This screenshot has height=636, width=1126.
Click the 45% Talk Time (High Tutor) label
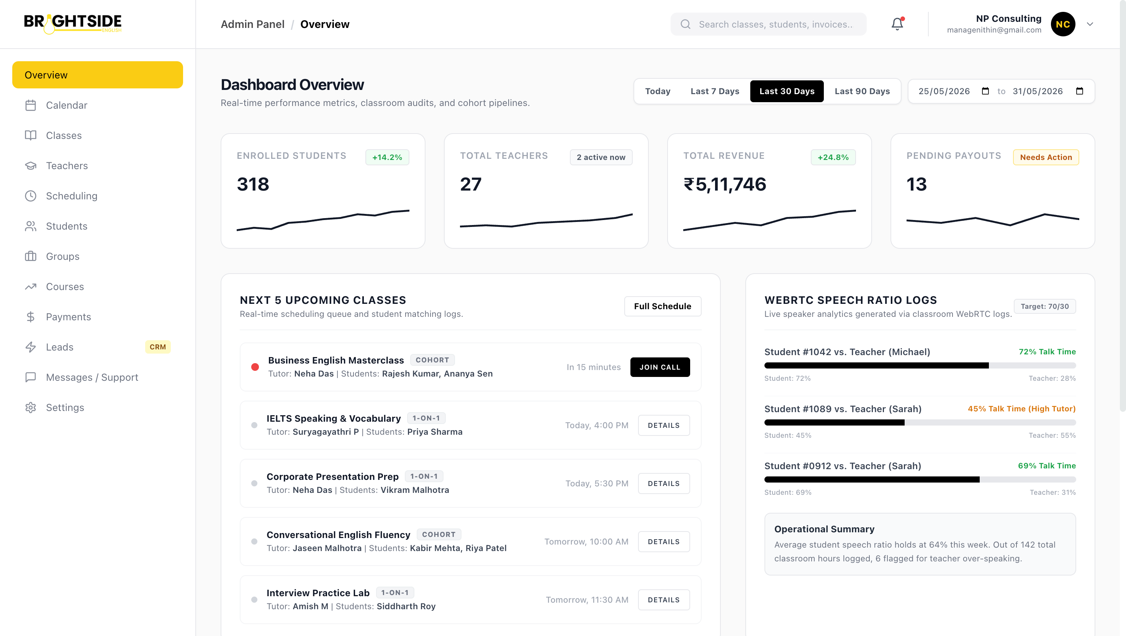coord(1021,409)
